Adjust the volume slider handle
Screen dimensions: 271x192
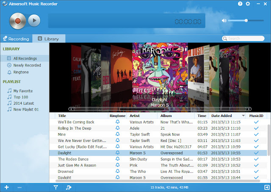246,21
